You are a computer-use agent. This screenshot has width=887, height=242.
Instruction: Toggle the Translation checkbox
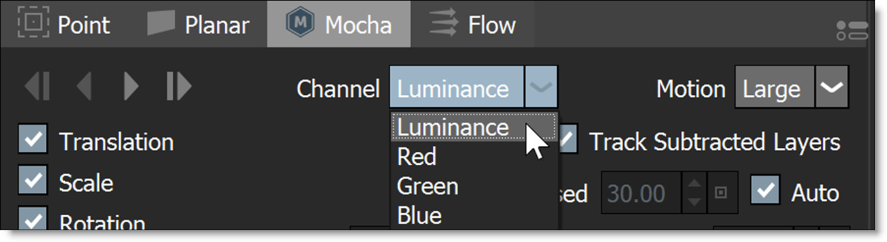[x=34, y=141]
